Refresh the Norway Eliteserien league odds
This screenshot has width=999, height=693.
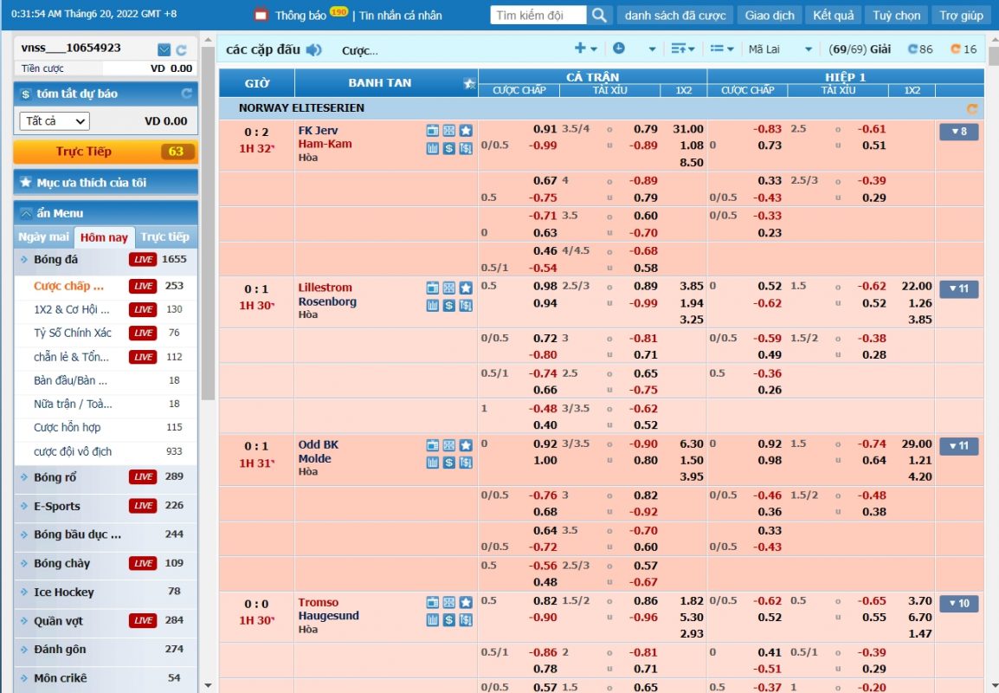[971, 109]
